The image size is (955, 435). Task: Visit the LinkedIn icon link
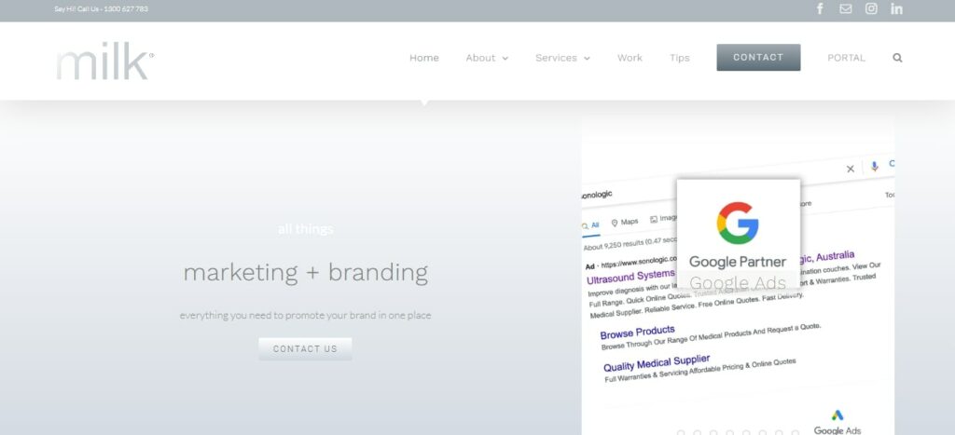896,8
